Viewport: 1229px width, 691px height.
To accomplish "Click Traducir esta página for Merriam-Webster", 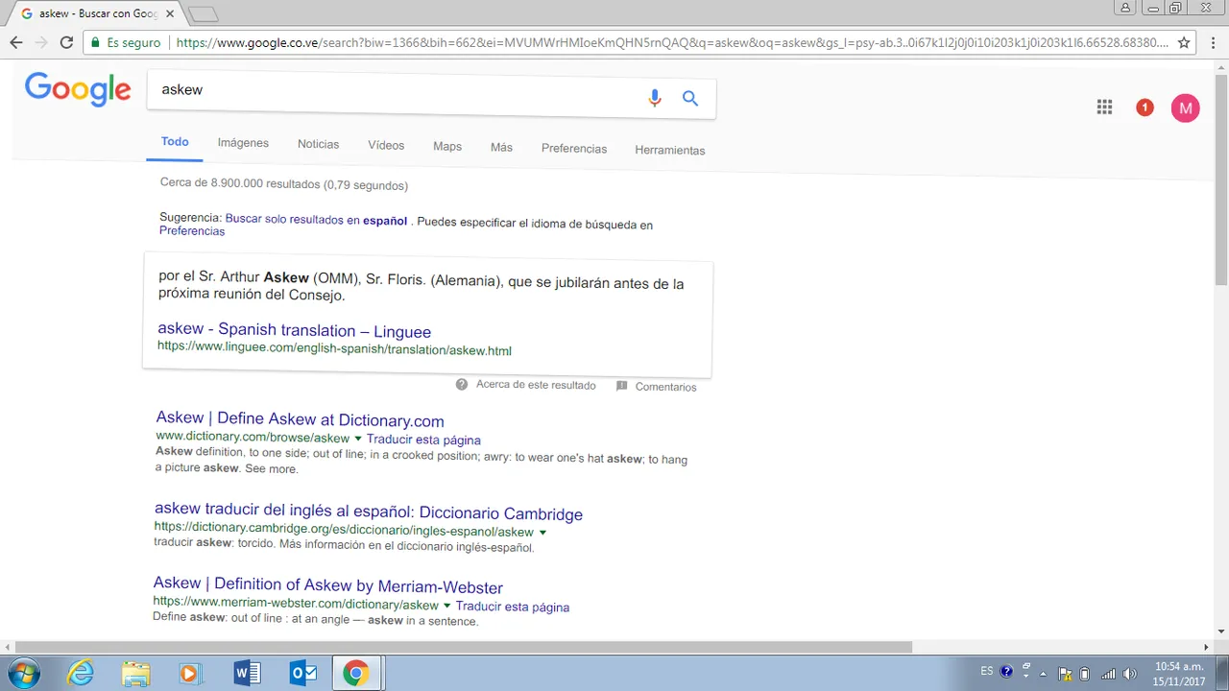I will pos(513,607).
